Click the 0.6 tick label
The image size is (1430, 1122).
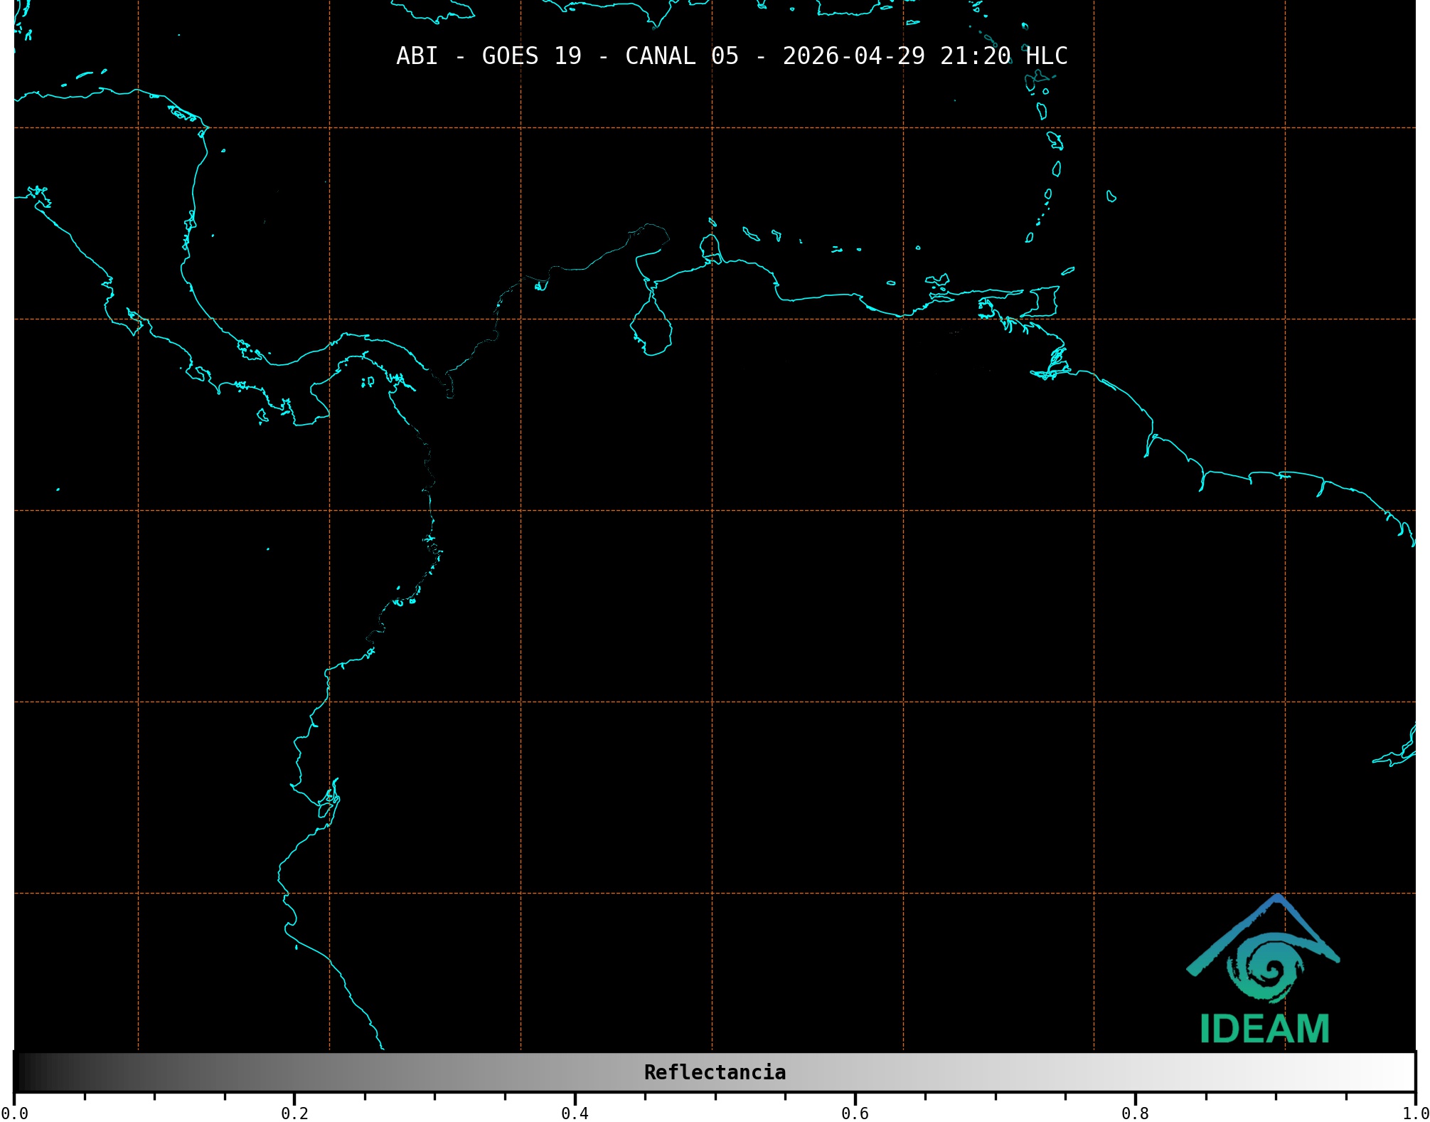pos(855,1113)
